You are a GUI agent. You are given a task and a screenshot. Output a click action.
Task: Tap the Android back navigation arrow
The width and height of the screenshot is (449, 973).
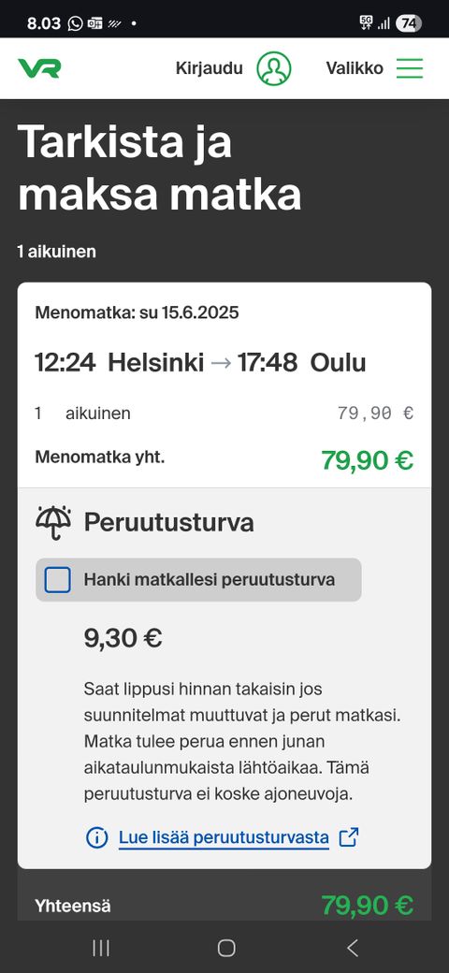point(353,948)
